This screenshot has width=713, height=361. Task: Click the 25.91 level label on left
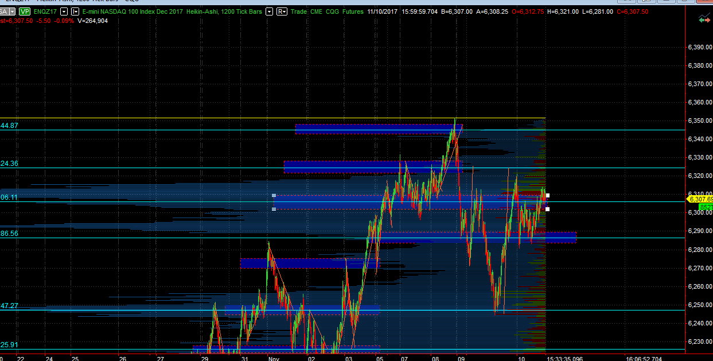tap(9, 345)
